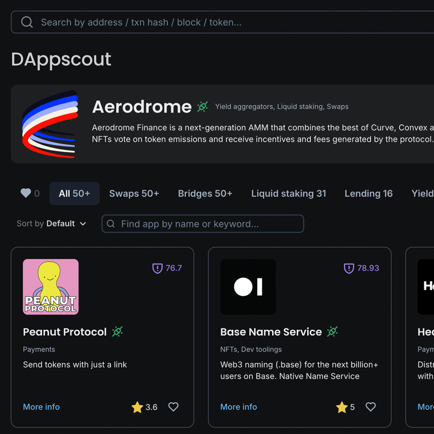
Task: Focus the address / txn hash search field
Action: point(222,22)
